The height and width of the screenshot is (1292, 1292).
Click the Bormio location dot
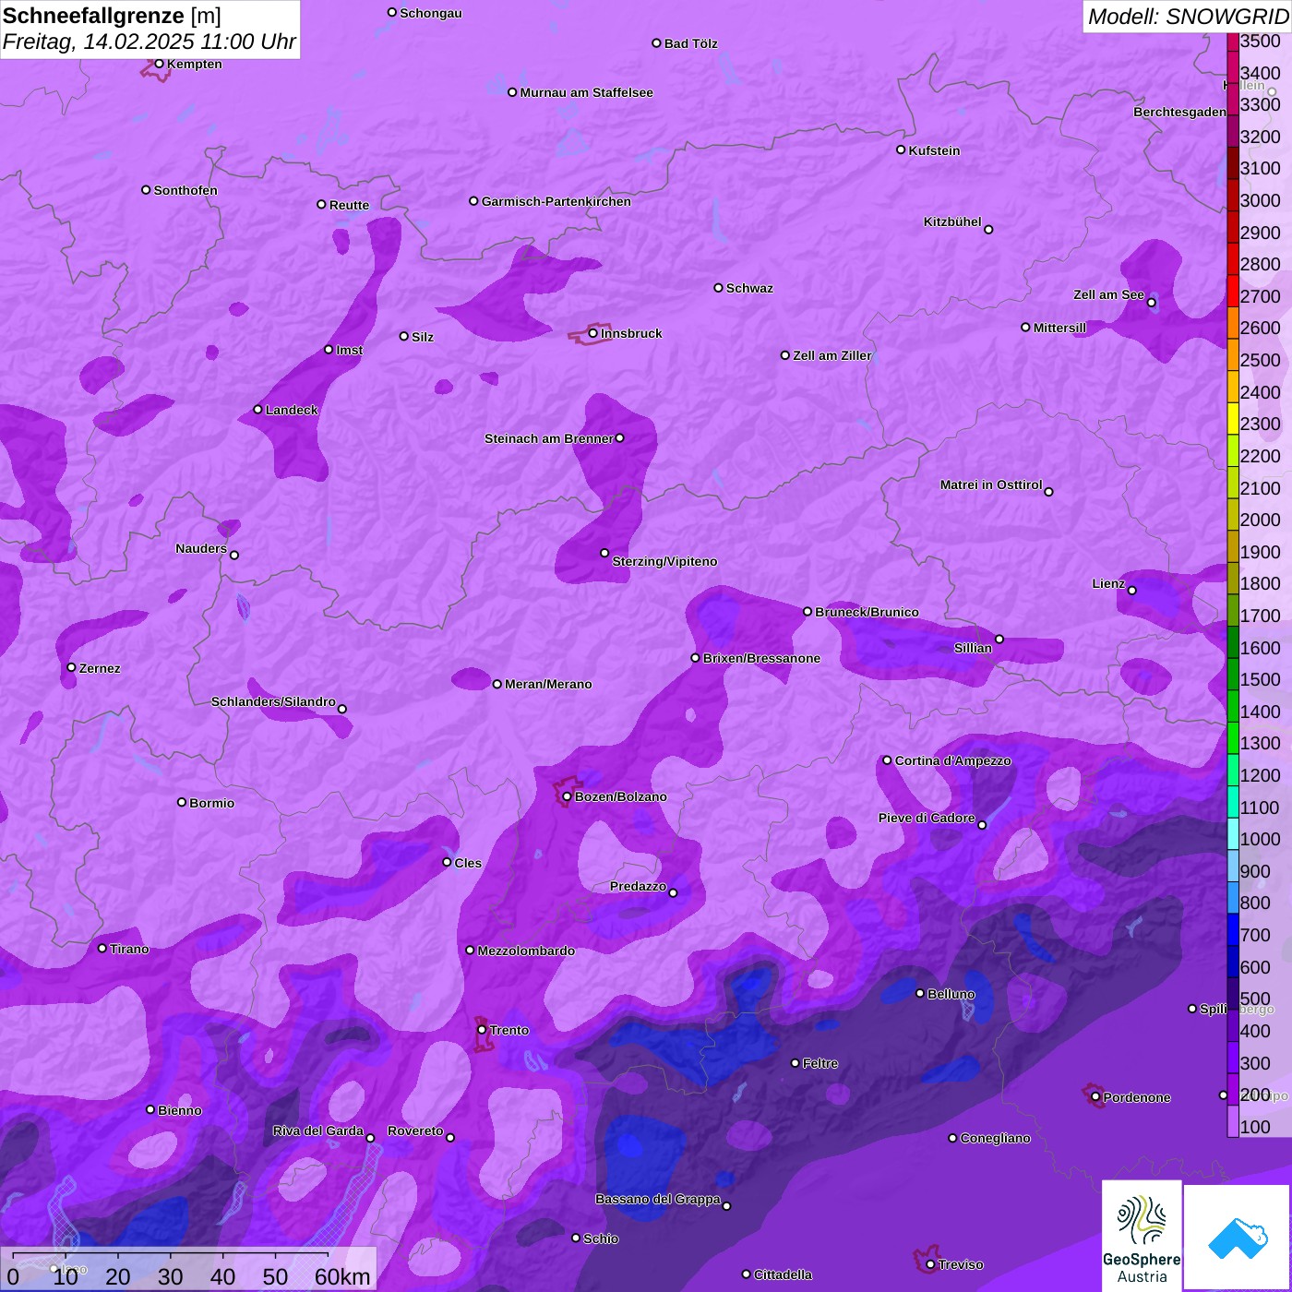tap(182, 802)
